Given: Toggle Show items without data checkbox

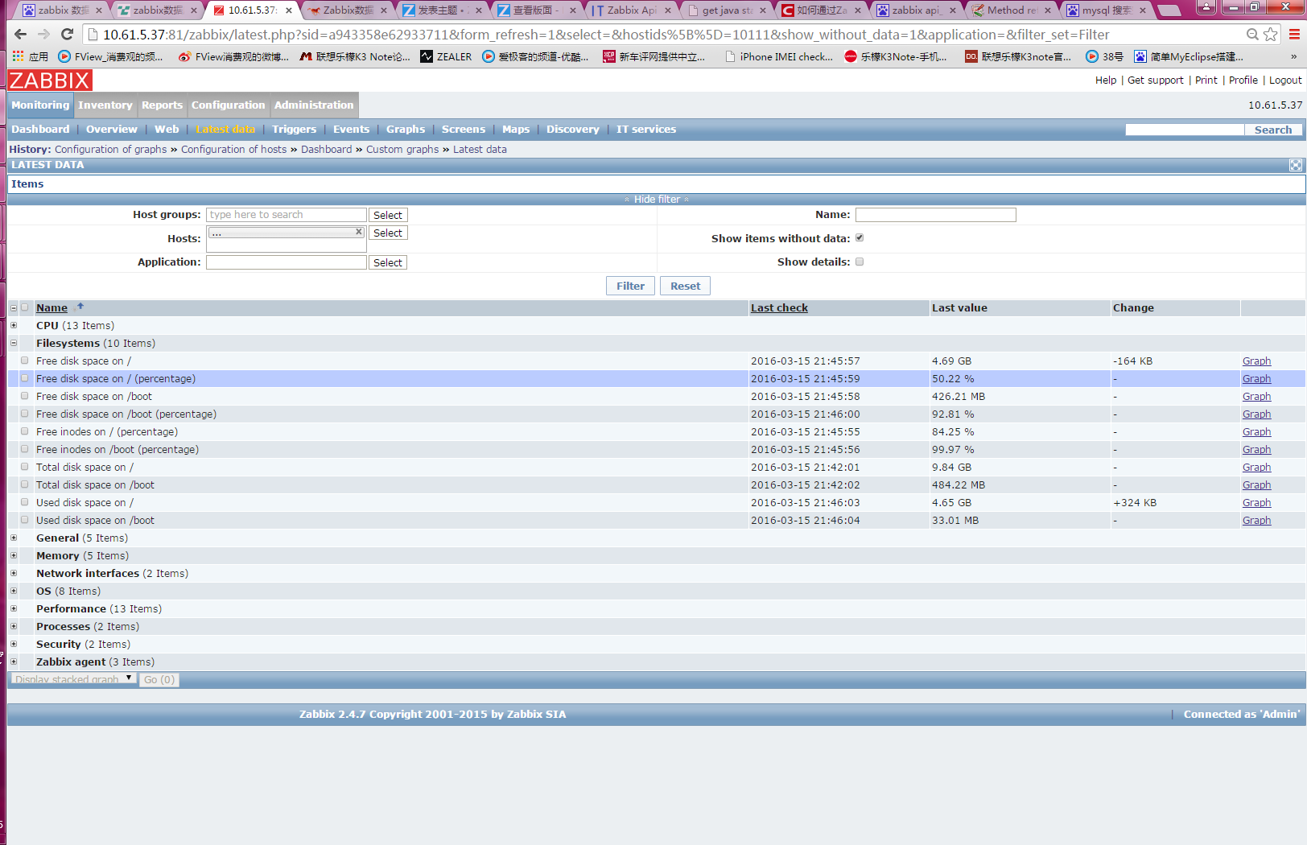Looking at the screenshot, I should pyautogui.click(x=860, y=238).
